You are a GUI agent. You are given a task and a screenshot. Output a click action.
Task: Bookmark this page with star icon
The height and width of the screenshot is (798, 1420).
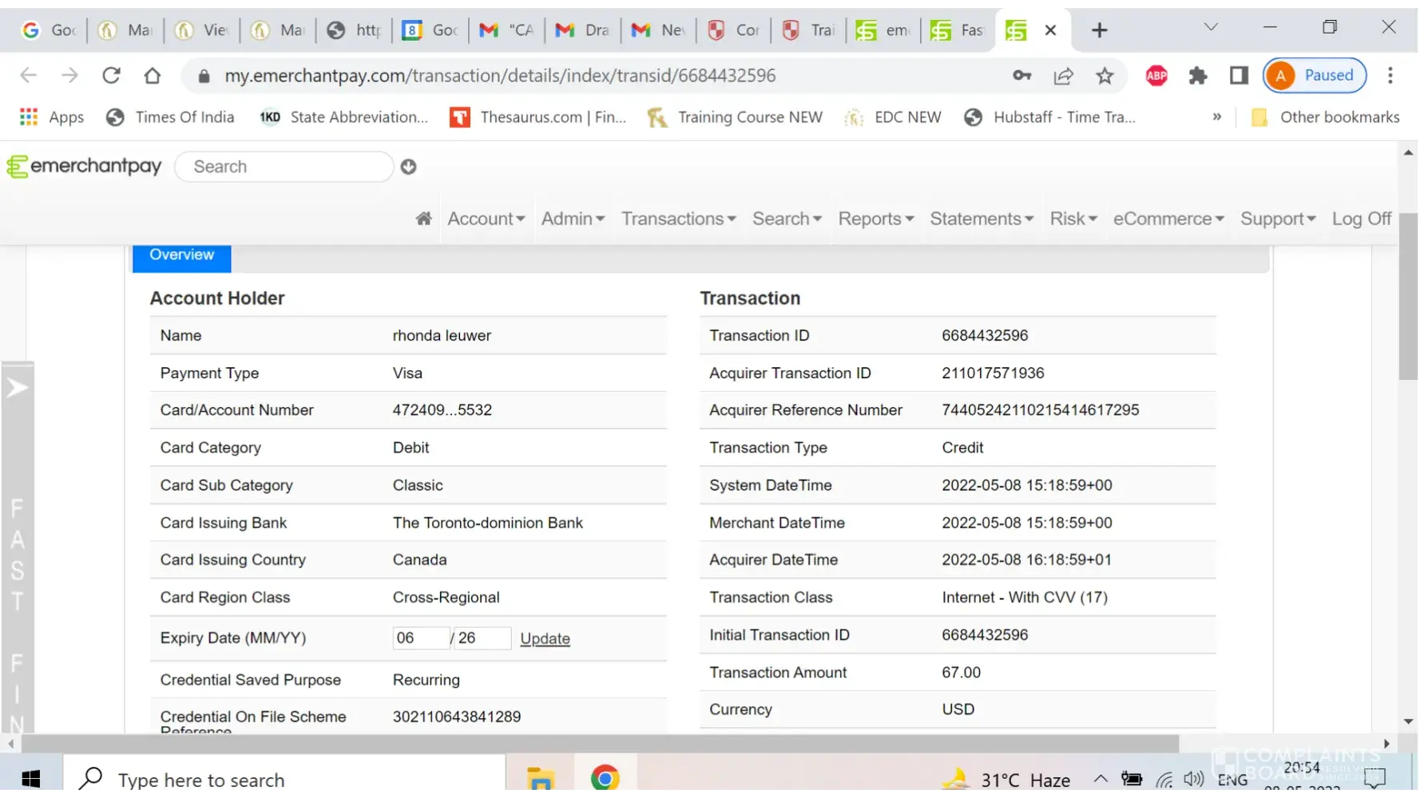(1105, 76)
